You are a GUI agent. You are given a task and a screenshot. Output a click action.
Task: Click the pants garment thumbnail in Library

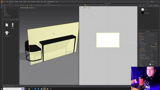12,25
